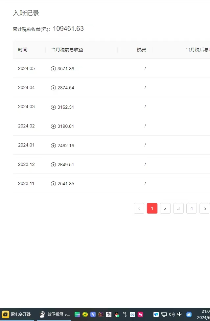The height and width of the screenshot is (321, 210).
Task: Open page 4 in pagination
Action: pyautogui.click(x=191, y=208)
